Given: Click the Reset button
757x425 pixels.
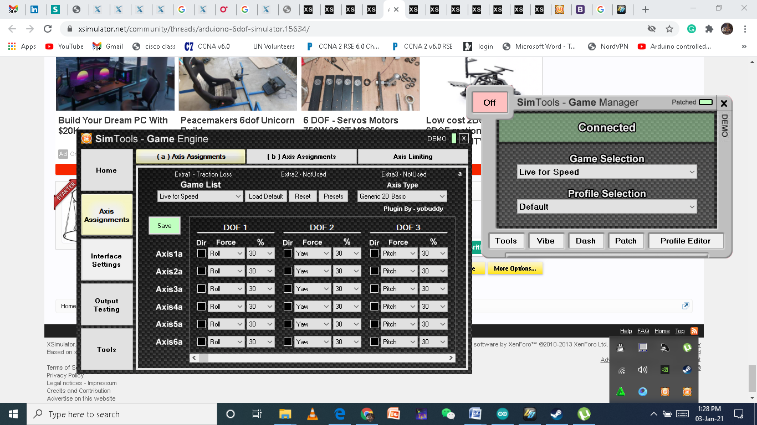Looking at the screenshot, I should pos(303,196).
